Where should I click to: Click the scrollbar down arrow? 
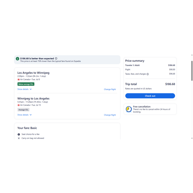[192, 138]
